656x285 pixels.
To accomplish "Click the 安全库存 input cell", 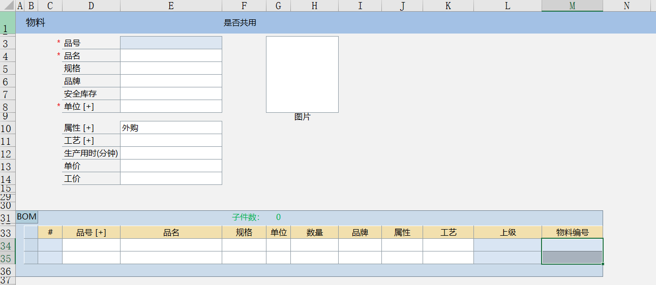I will (171, 94).
